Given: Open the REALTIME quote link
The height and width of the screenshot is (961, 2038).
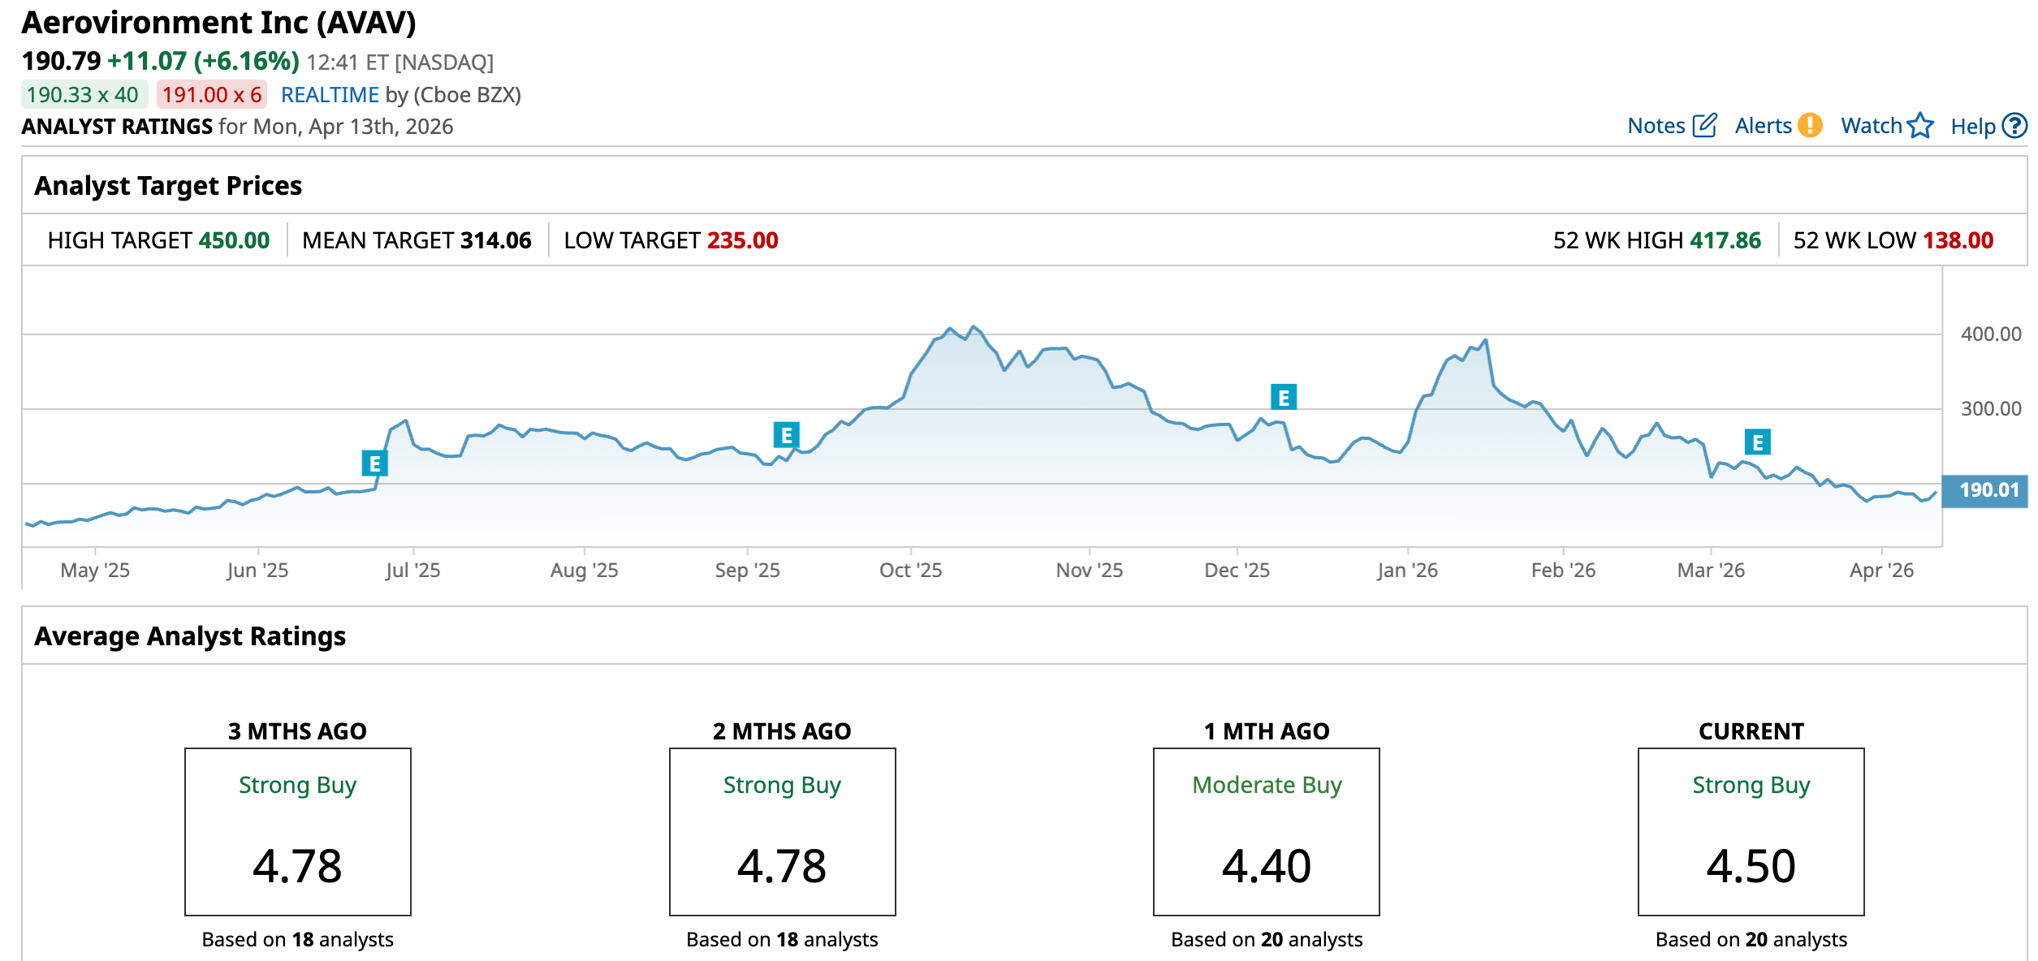Looking at the screenshot, I should pos(330,95).
